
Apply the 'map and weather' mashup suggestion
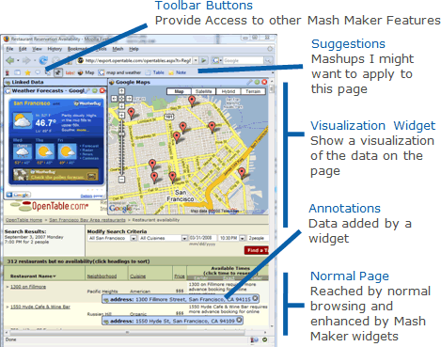(x=119, y=72)
